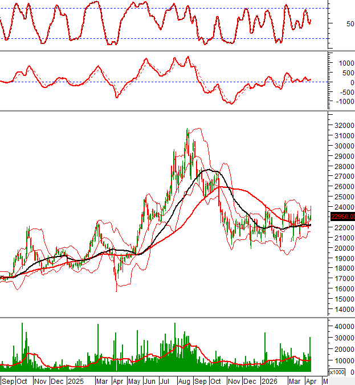The image size is (355, 385).
Task: Click the 32000 price axis label
Action: click(342, 125)
